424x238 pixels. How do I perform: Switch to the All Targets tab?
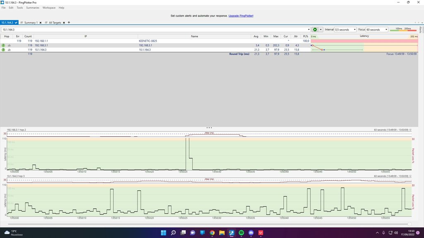click(55, 23)
